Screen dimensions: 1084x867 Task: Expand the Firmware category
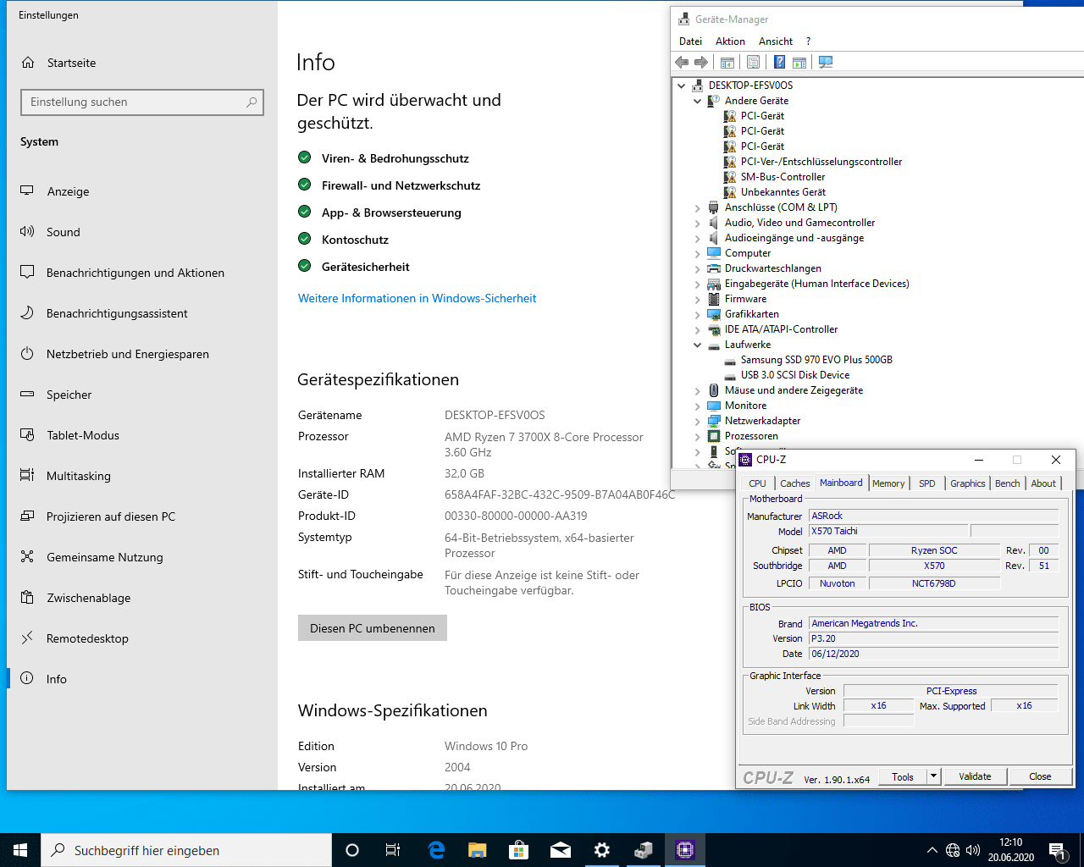(x=697, y=299)
